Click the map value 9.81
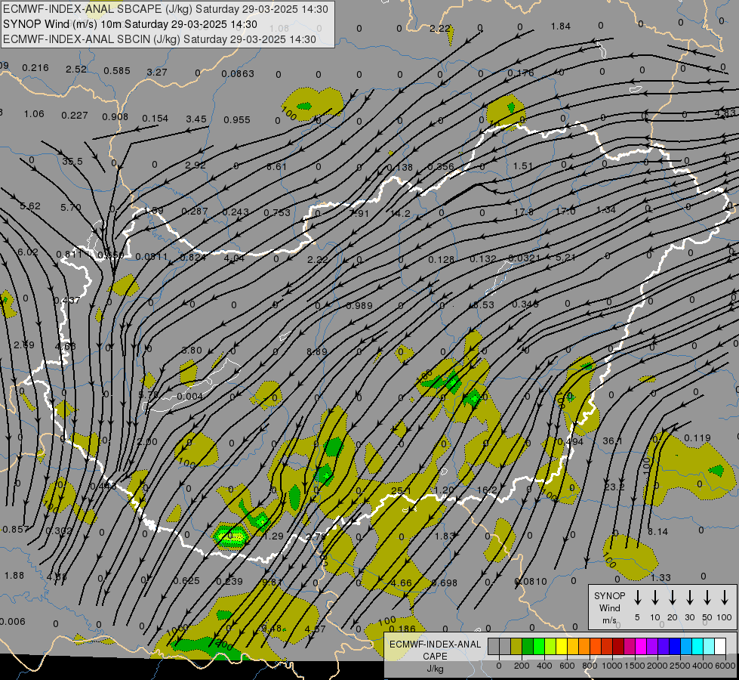739x680 pixels. (272, 582)
